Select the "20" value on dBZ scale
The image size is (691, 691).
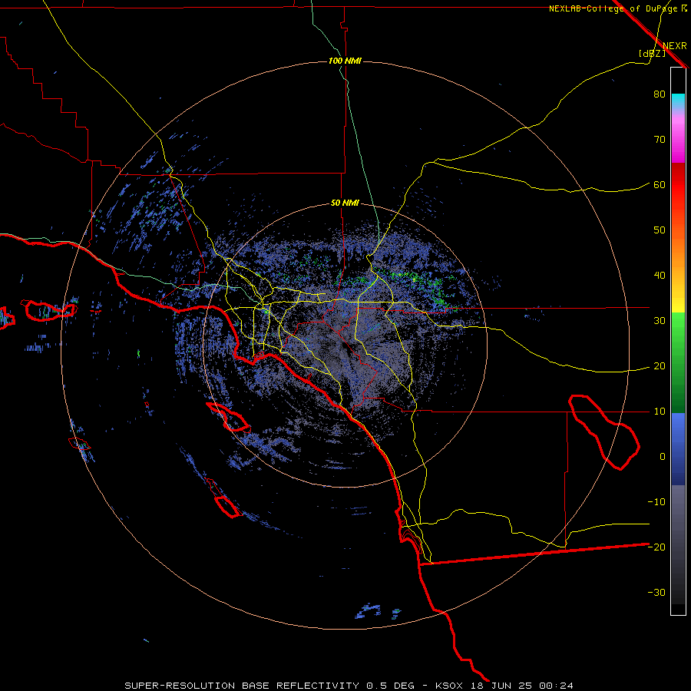click(x=660, y=366)
